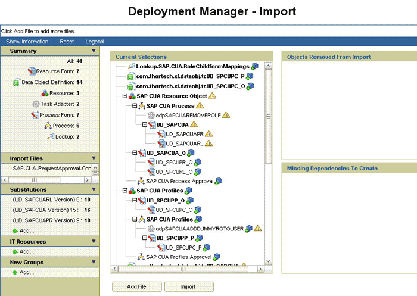Click process icon of SAP CUA Profiles Approval

141,257
